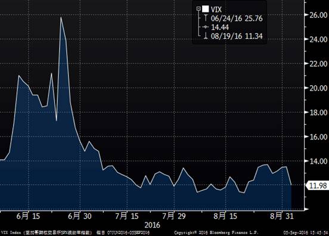Click the 7月 29 date label
Image resolution: width=329 pixels, height=236 pixels.
[174, 216]
